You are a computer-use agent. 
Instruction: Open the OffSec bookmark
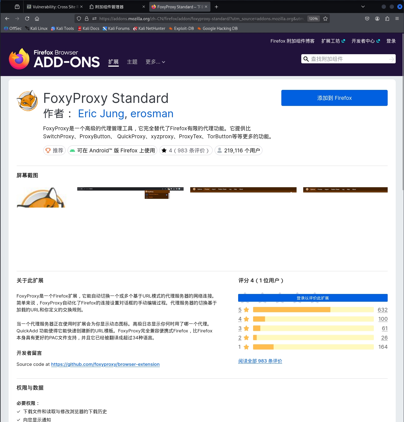pos(13,28)
